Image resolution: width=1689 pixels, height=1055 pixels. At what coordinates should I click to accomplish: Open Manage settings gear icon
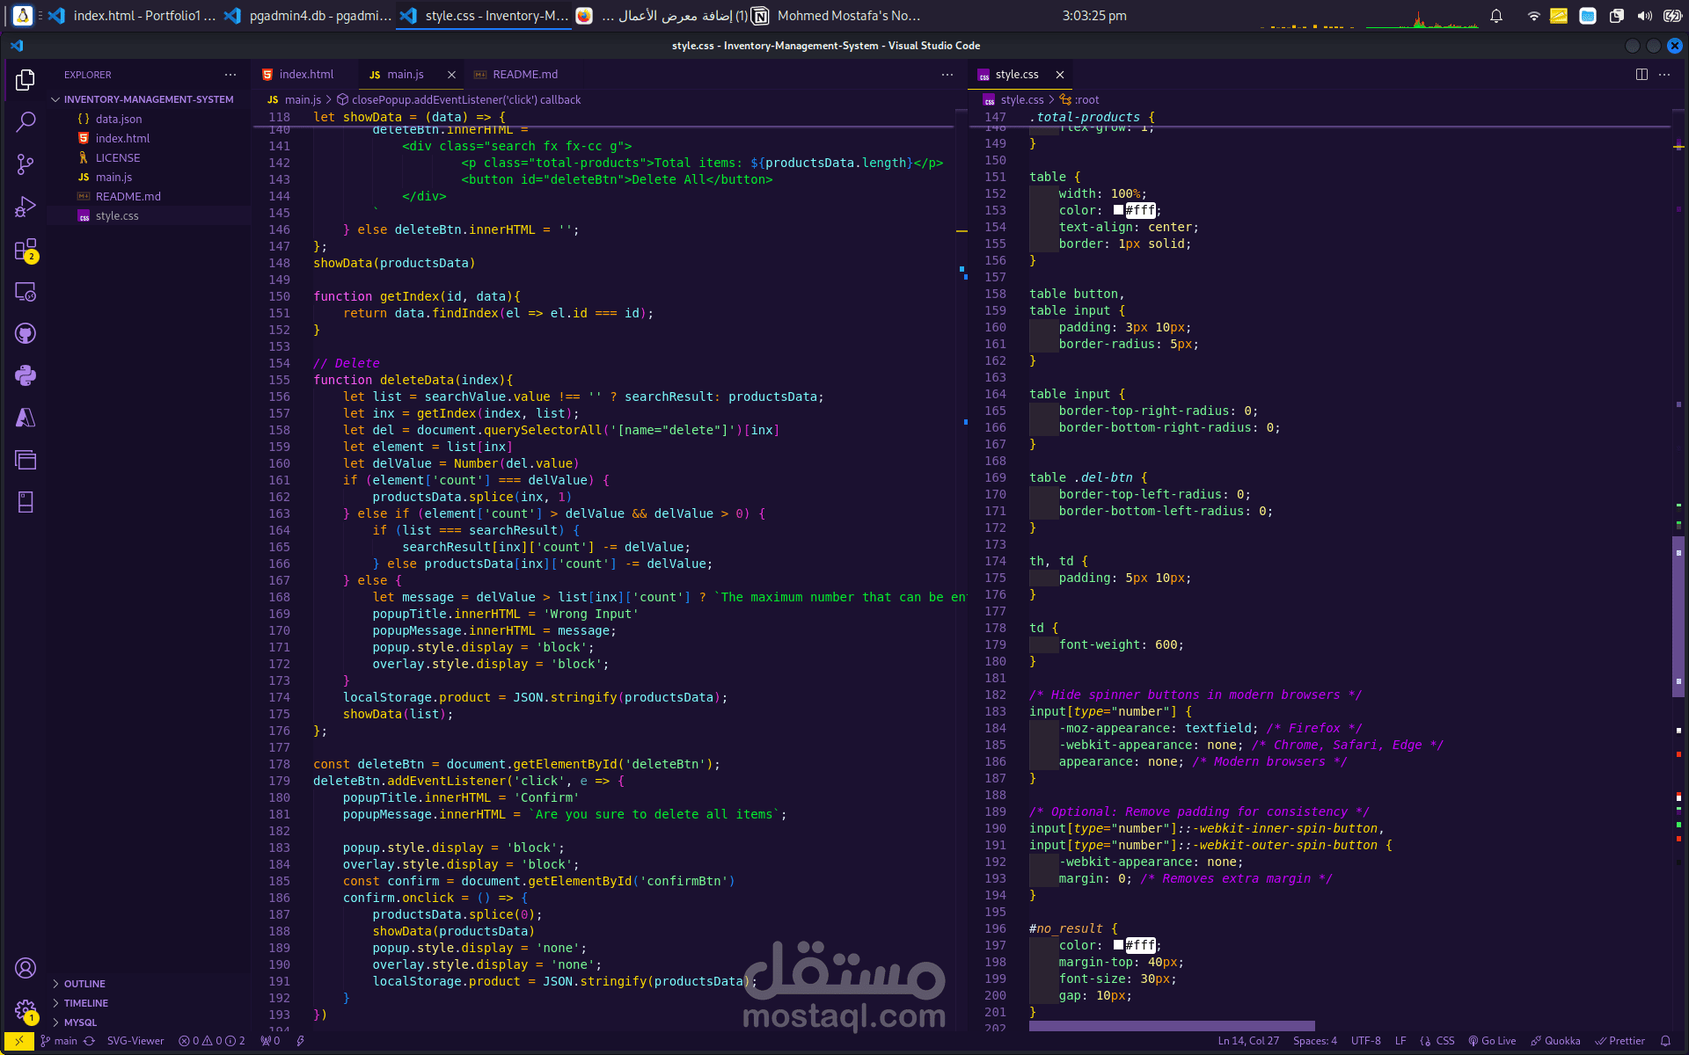point(26,1010)
